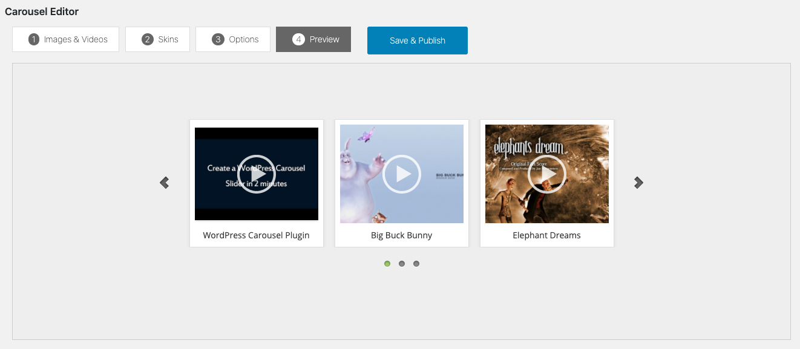This screenshot has width=800, height=349.
Task: Click the step 2 number badge
Action: pos(148,39)
